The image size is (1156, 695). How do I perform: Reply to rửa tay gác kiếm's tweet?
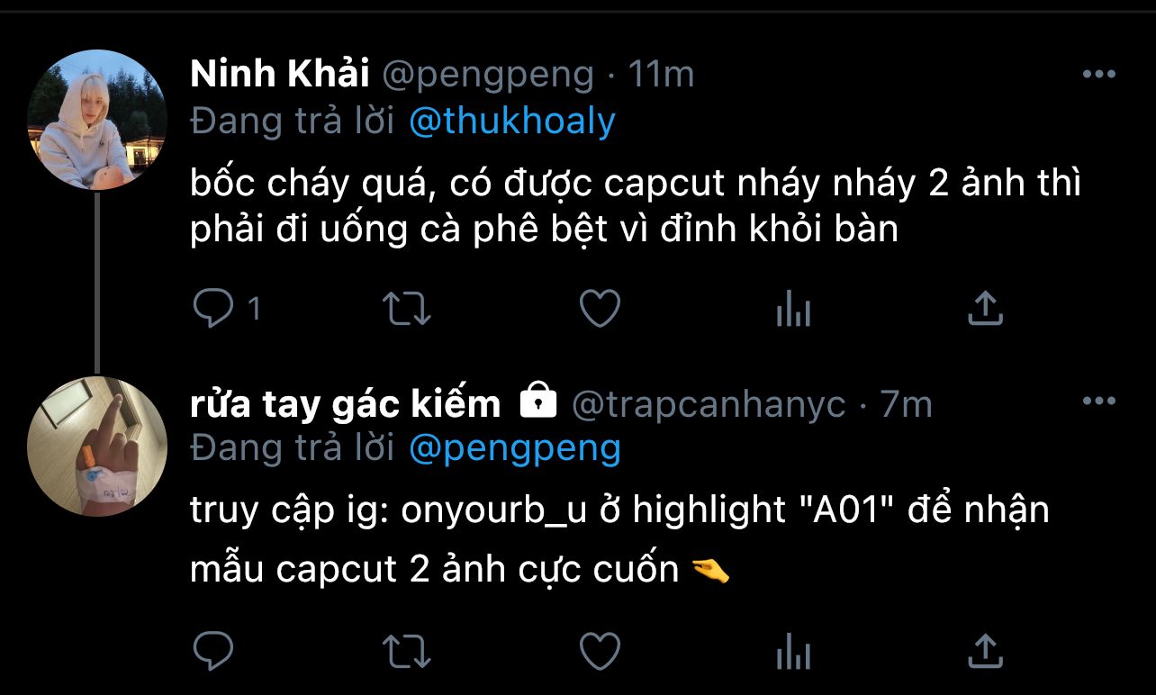(x=213, y=649)
